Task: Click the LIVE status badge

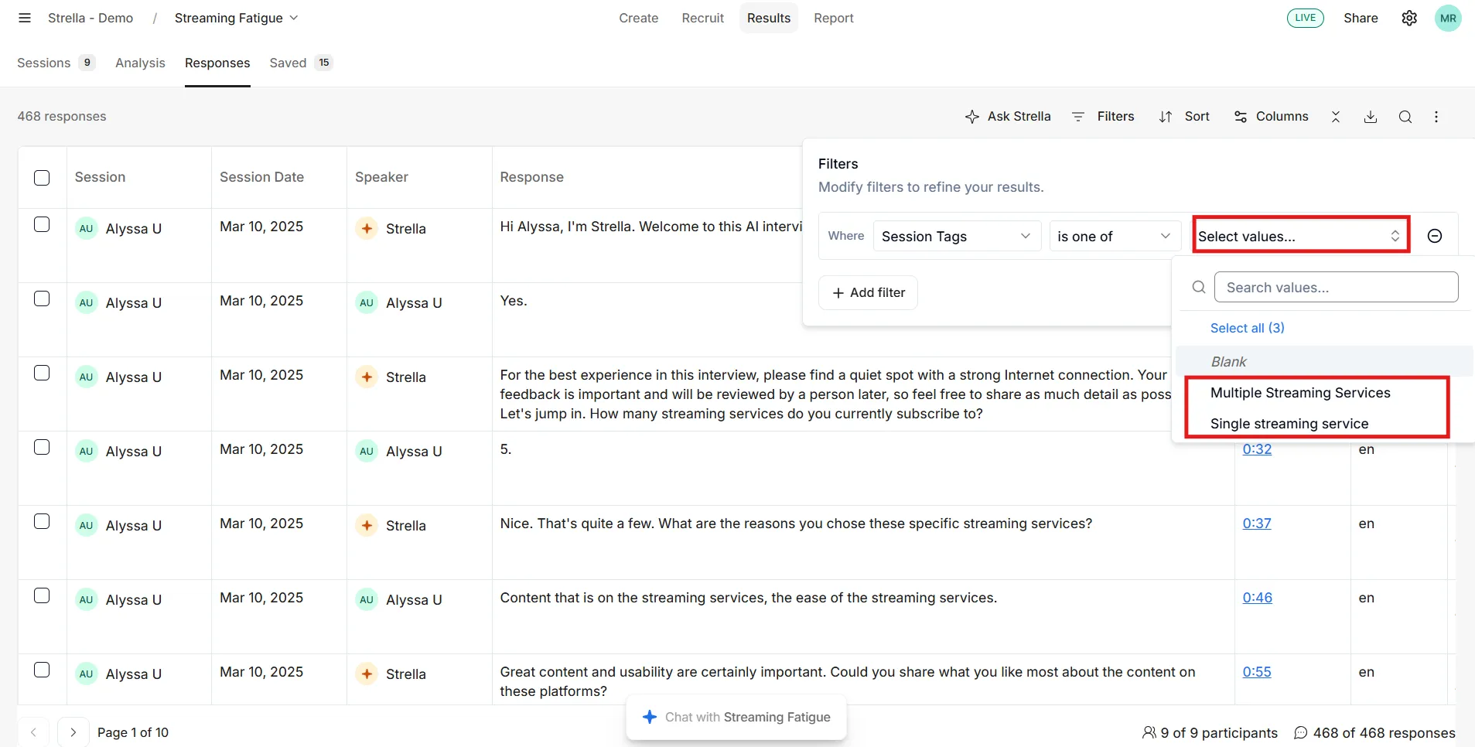Action: (1306, 18)
